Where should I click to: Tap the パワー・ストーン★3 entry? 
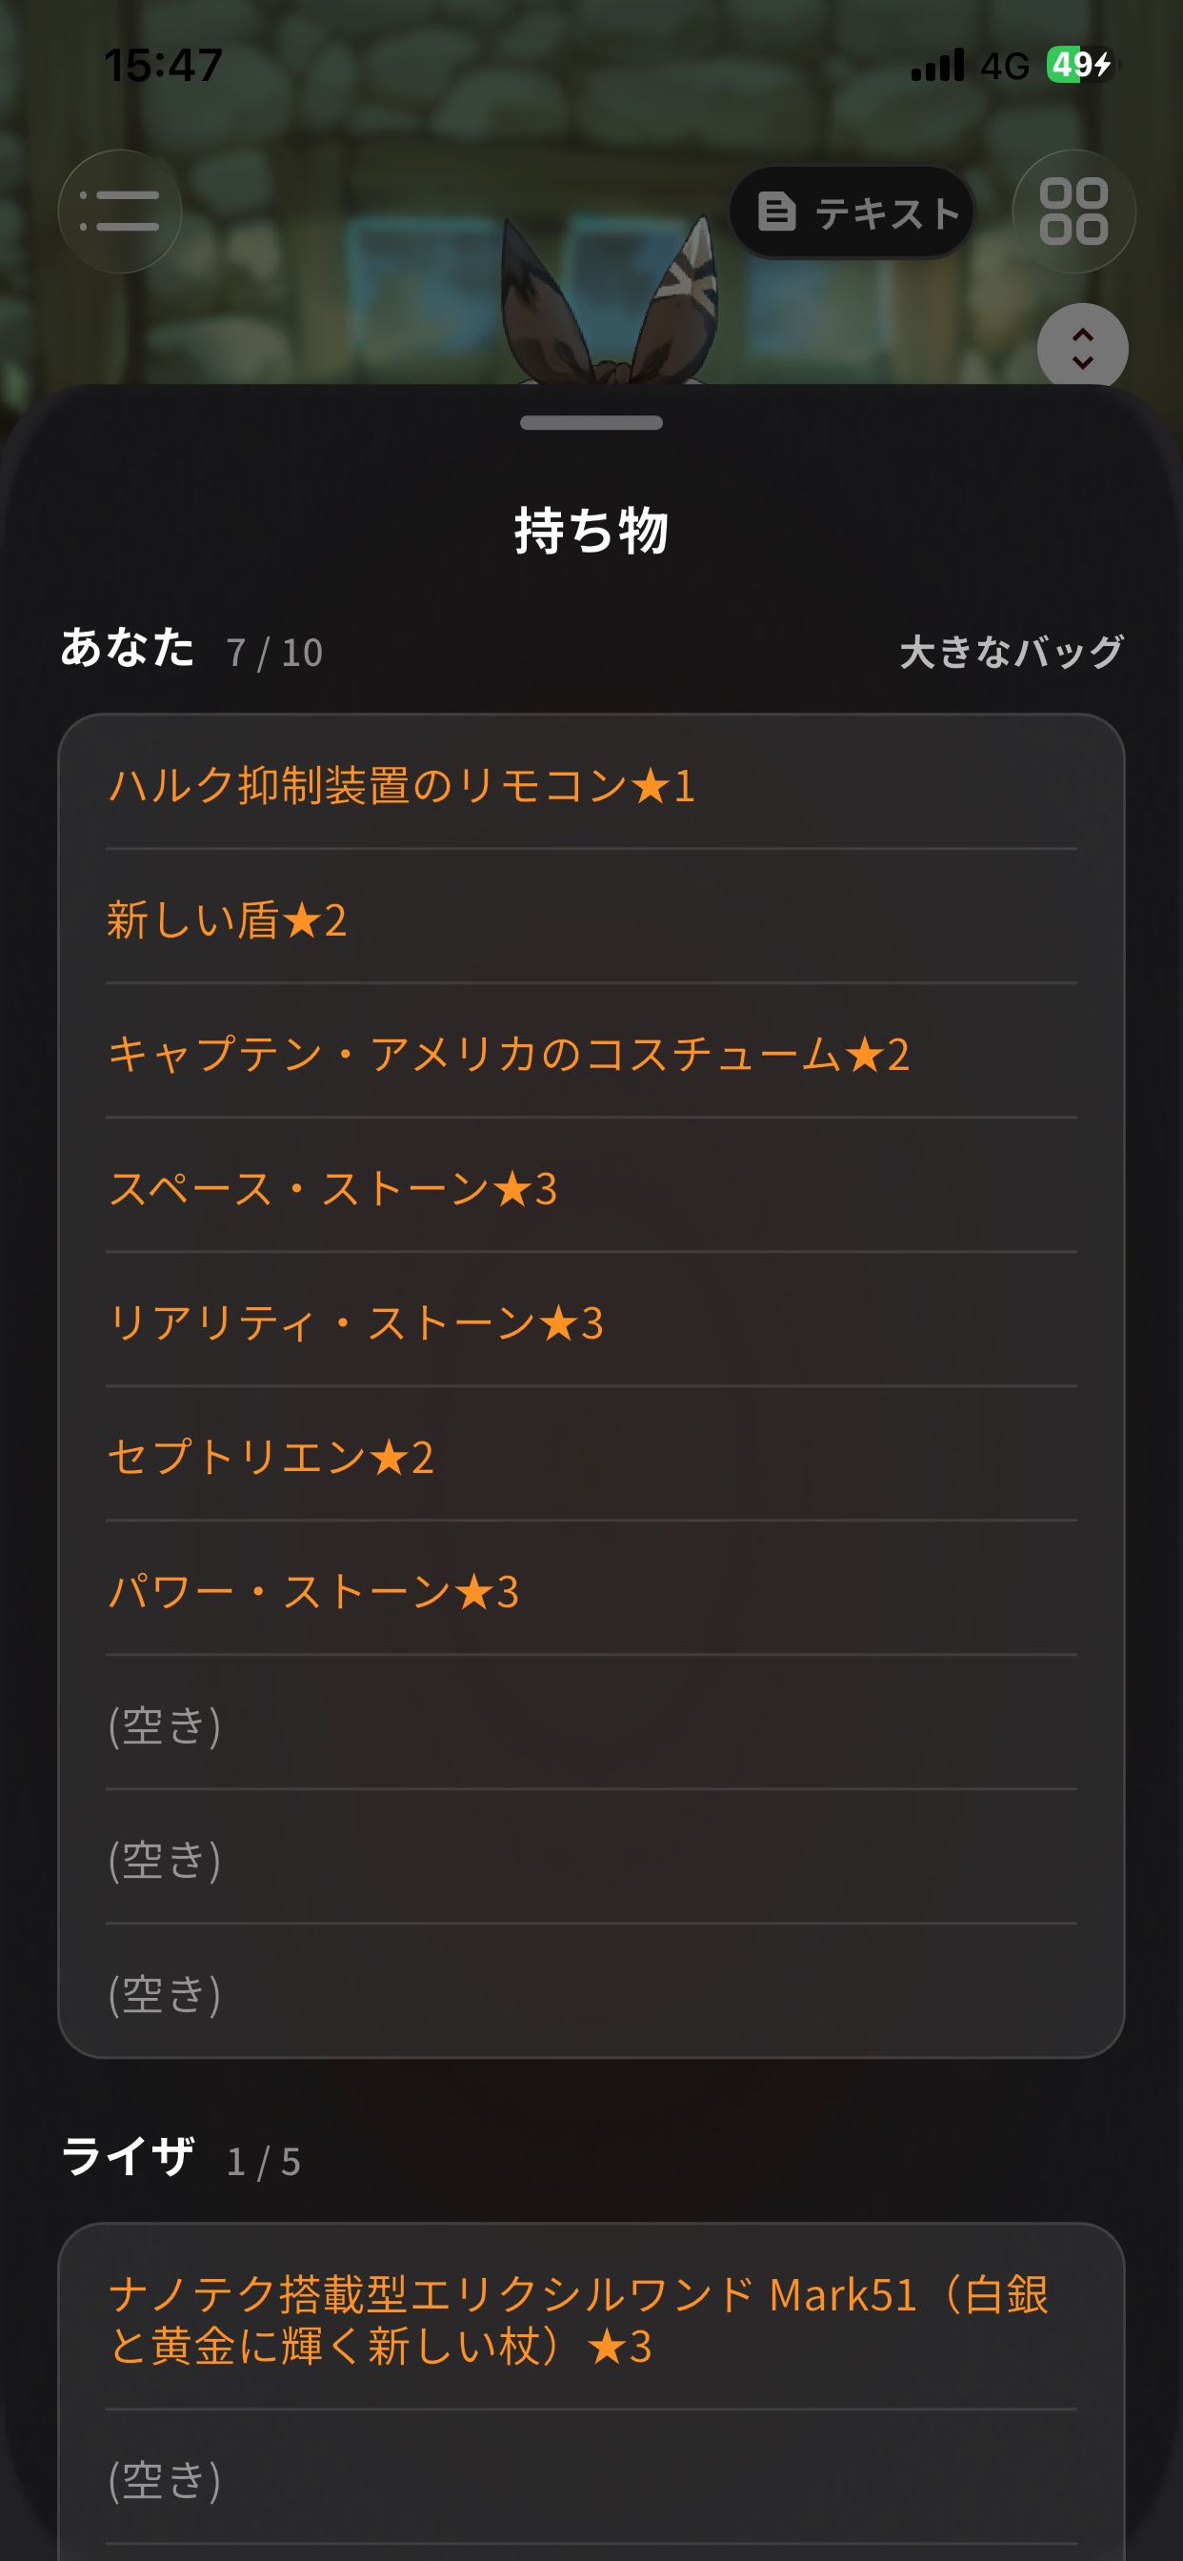[591, 1588]
